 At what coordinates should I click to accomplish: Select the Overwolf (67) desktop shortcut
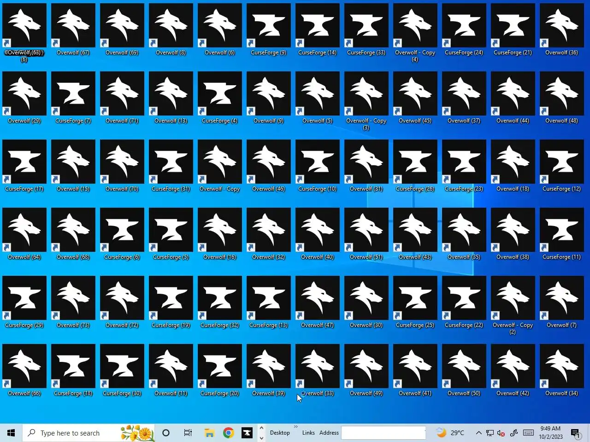click(x=73, y=30)
